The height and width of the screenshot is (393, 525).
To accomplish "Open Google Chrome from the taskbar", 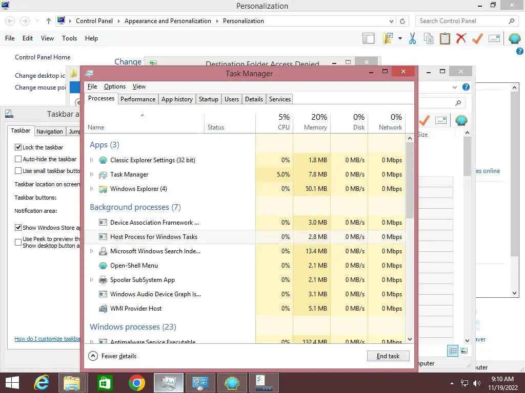I will click(x=136, y=383).
